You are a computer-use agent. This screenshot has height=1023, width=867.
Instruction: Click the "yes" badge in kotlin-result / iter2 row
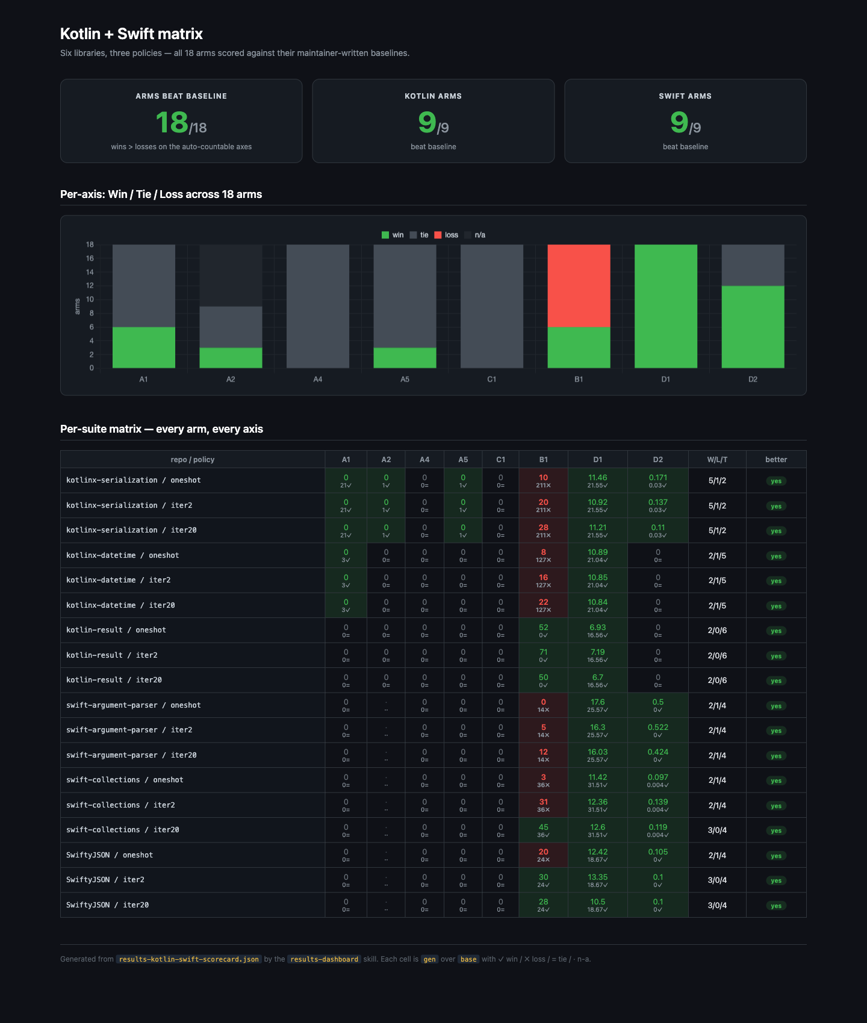tap(776, 656)
